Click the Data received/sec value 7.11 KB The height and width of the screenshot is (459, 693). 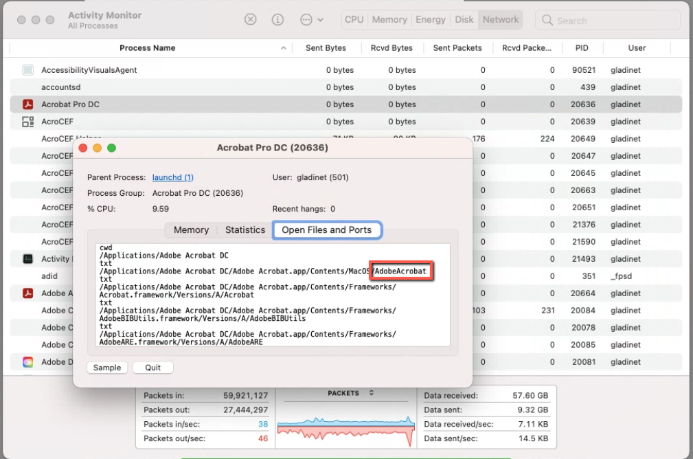coord(533,424)
